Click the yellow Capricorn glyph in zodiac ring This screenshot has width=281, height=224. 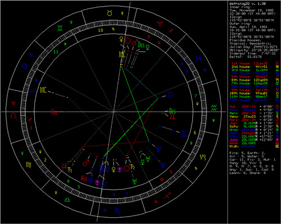click(203, 157)
